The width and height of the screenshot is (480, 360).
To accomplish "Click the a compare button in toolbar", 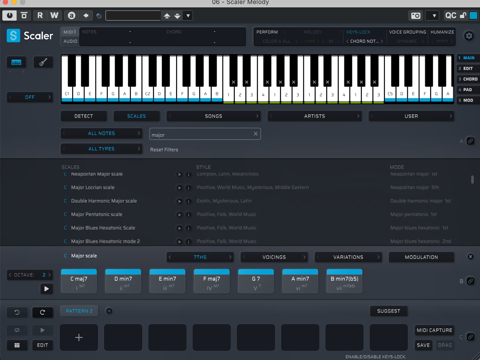I will click(x=72, y=15).
